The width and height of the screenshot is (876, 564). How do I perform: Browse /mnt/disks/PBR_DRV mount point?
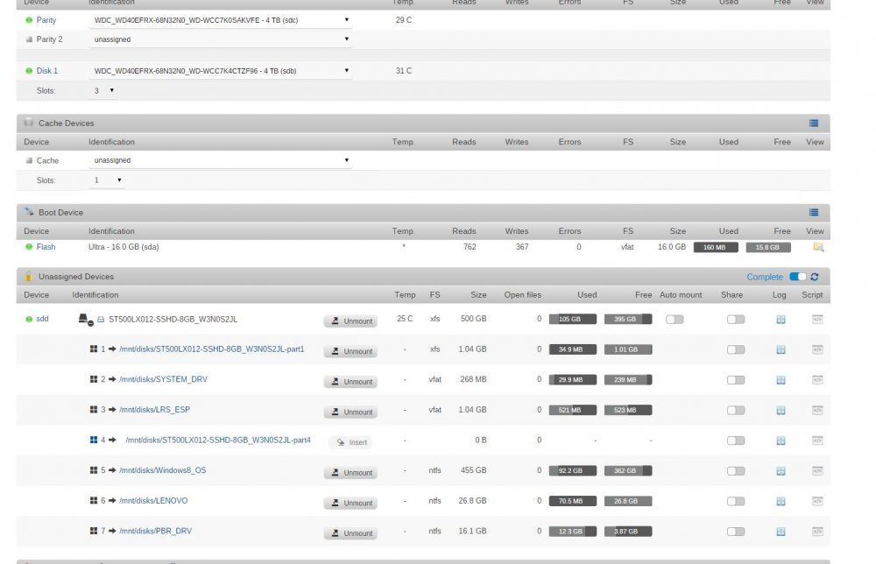[x=155, y=531]
